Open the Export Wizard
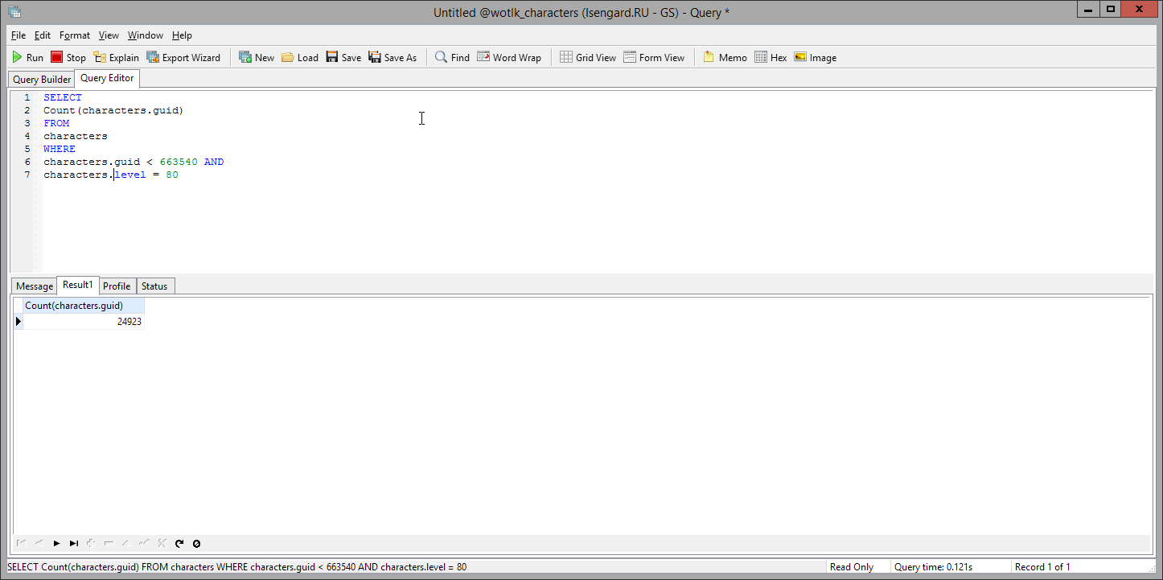Screen dimensions: 1163x580 pos(183,57)
